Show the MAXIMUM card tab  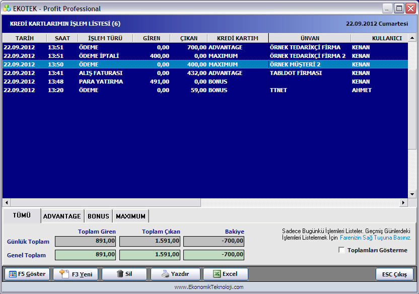[x=130, y=216]
